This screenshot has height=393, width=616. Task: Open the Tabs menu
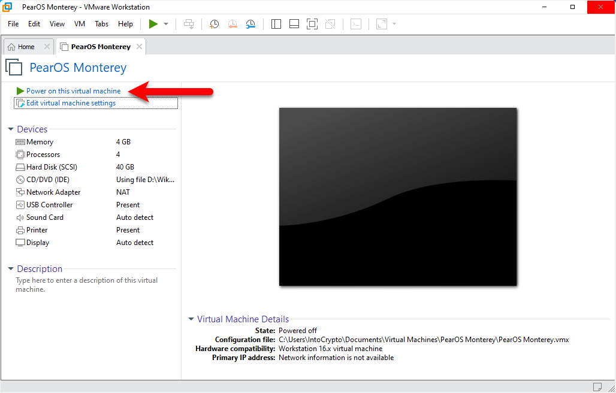pyautogui.click(x=101, y=24)
